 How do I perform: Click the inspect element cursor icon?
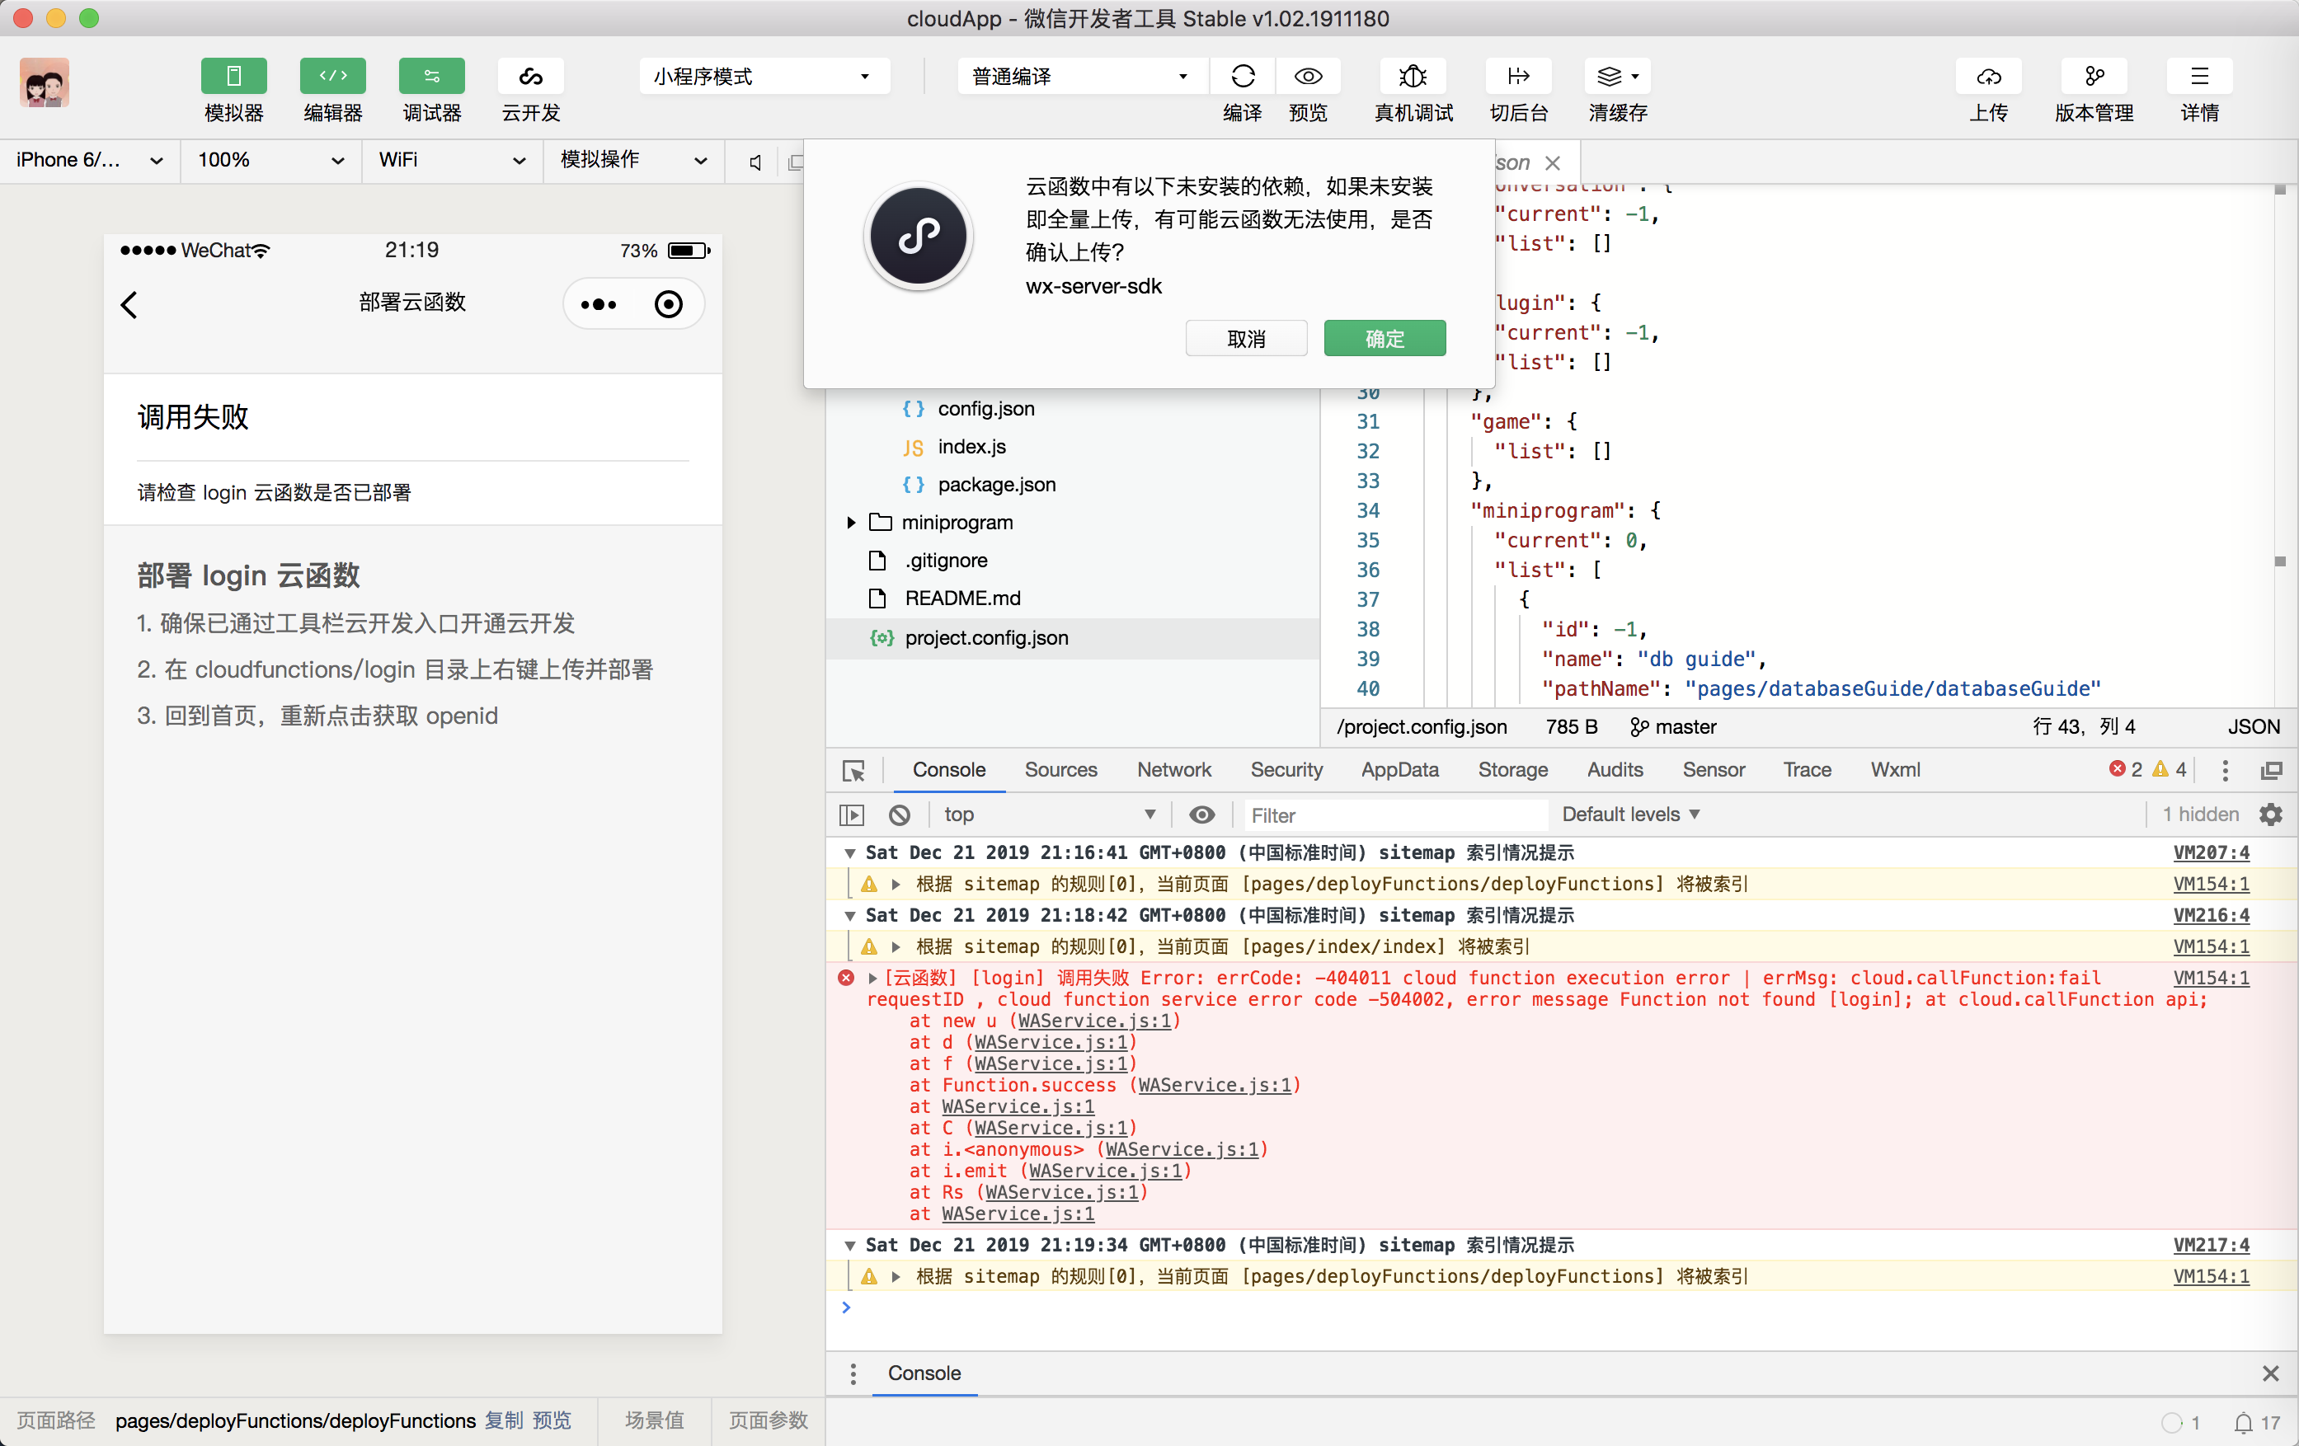(x=853, y=770)
